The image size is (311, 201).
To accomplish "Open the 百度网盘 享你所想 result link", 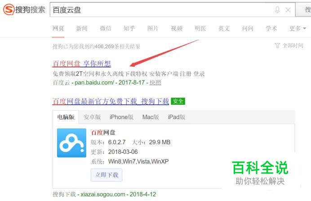I will pos(82,64).
